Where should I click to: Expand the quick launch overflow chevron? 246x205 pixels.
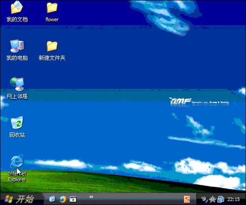click(91, 197)
